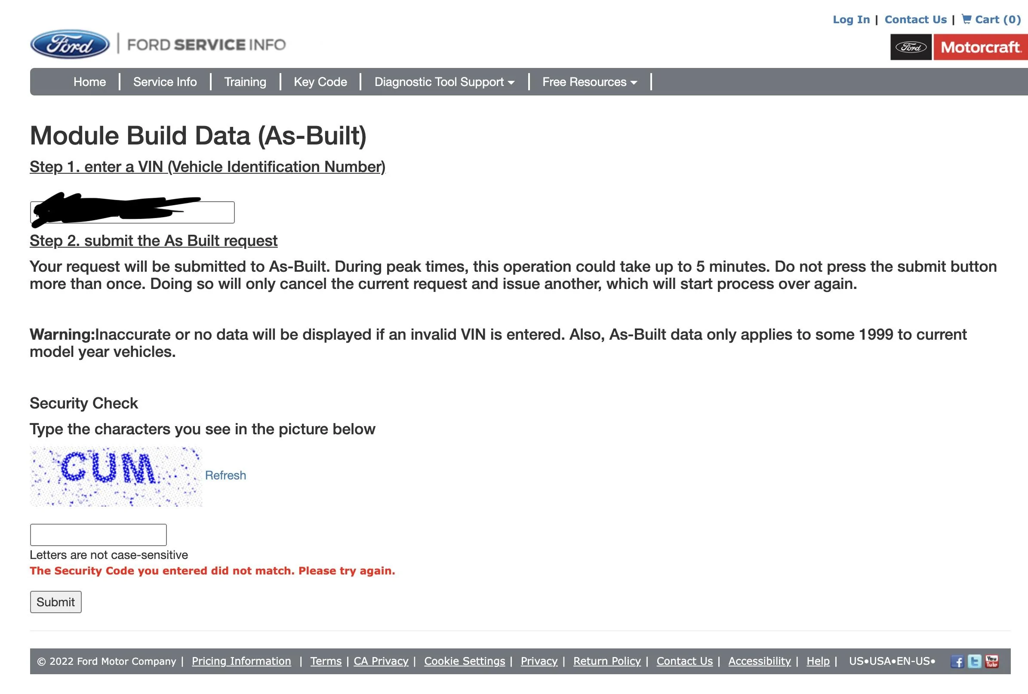Click the red security code error message
Viewport: 1028px width, 694px height.
[212, 571]
